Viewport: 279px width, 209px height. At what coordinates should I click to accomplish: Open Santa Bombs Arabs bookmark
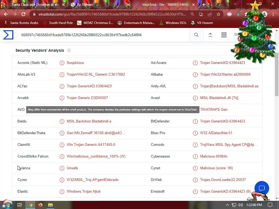click(x=21, y=23)
